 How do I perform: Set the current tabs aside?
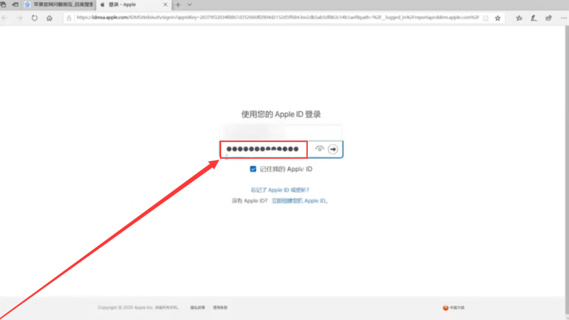click(x=15, y=5)
